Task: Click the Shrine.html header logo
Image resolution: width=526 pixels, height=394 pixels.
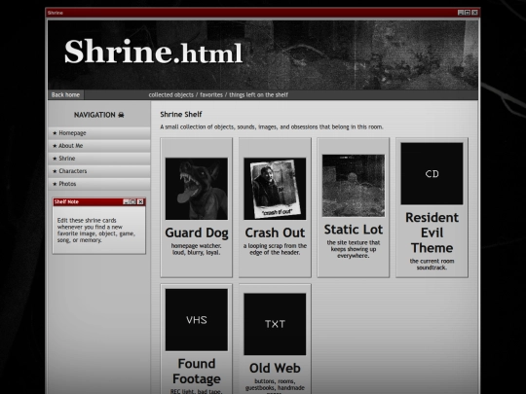Action: (x=153, y=52)
